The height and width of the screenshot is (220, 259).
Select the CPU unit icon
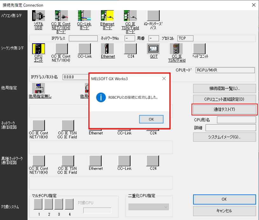point(38,49)
